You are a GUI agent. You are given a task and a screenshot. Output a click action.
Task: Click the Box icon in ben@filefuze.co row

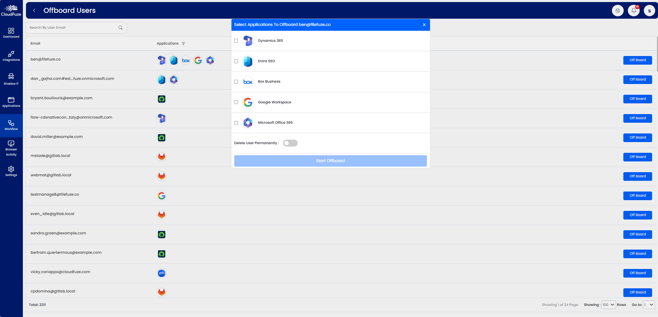186,60
